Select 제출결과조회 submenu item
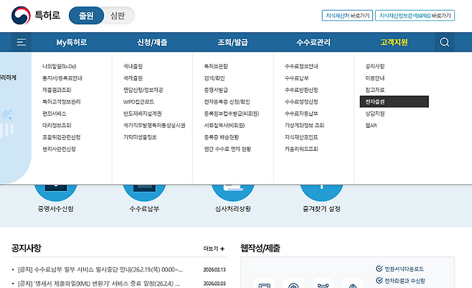The image size is (472, 288). 57,90
